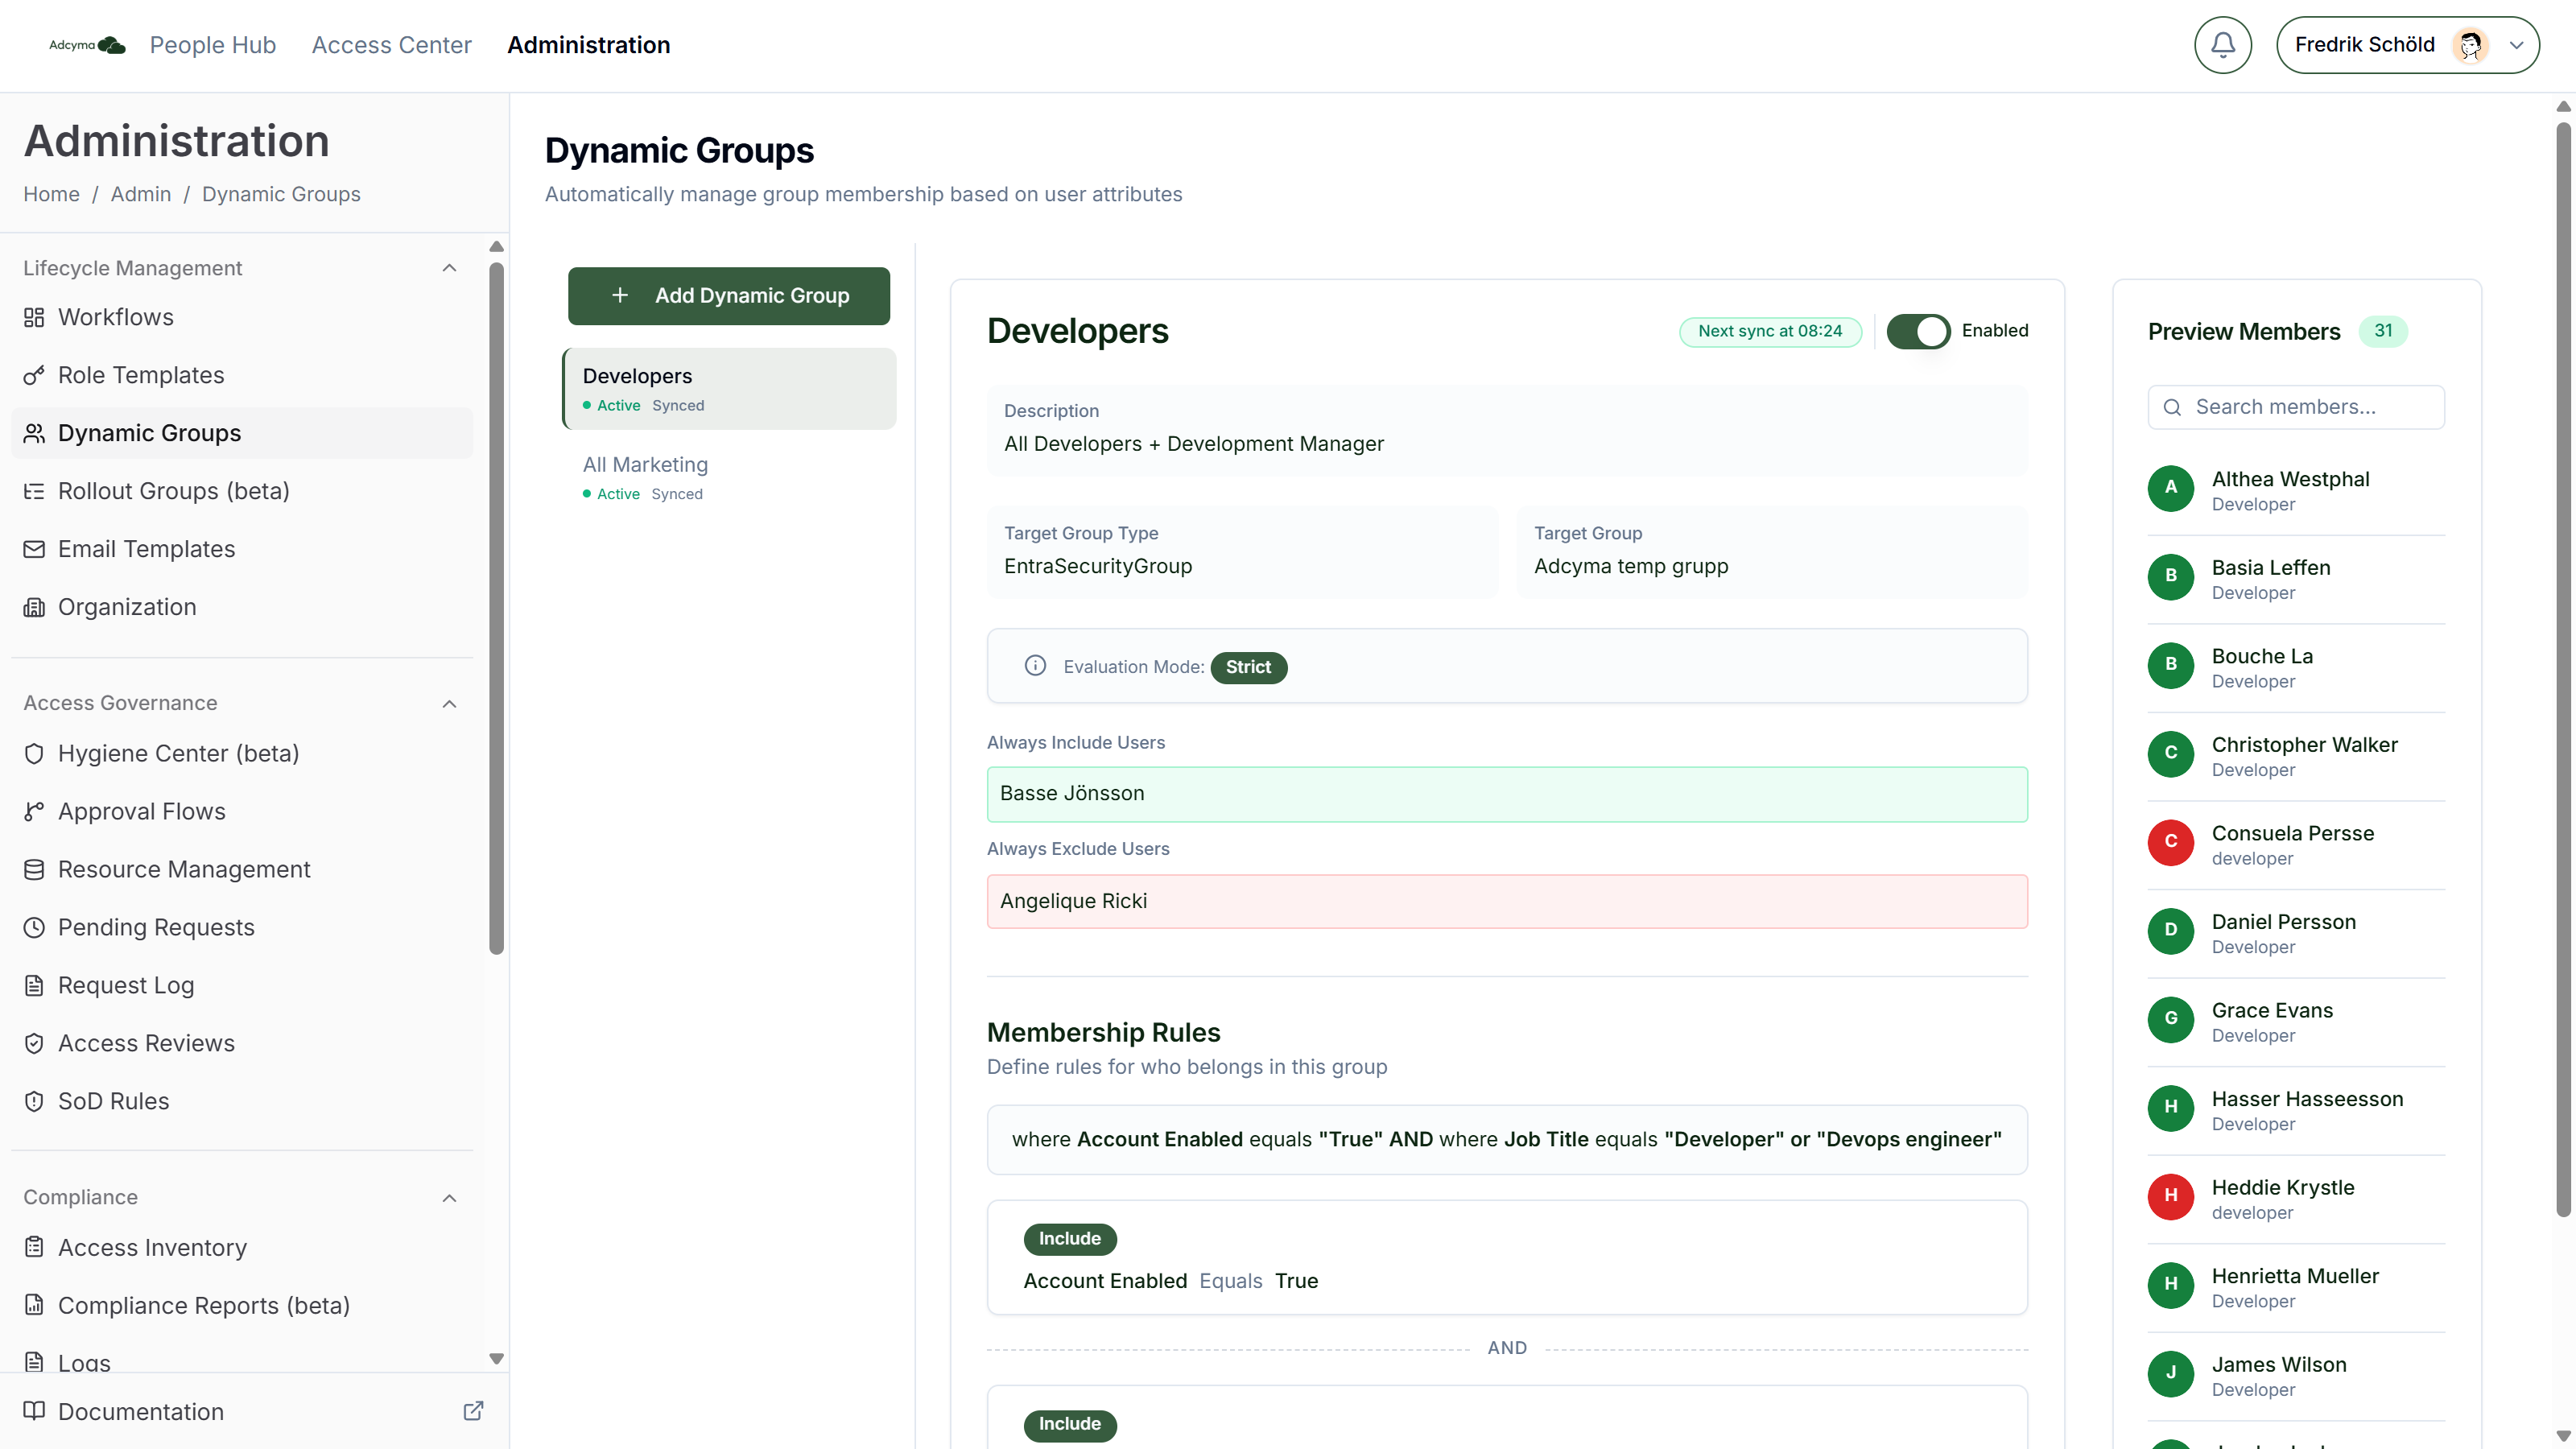Click the Strict evaluation mode badge

pyautogui.click(x=1248, y=667)
